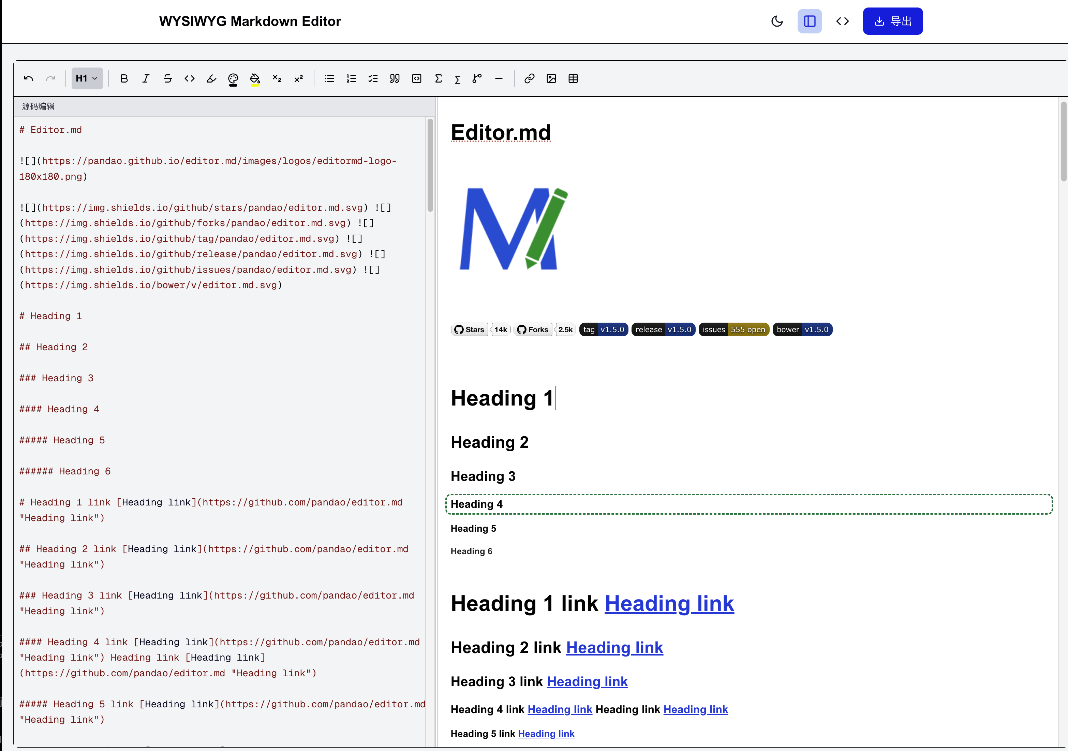The image size is (1068, 751).
Task: Insert an image from toolbar
Action: click(551, 79)
